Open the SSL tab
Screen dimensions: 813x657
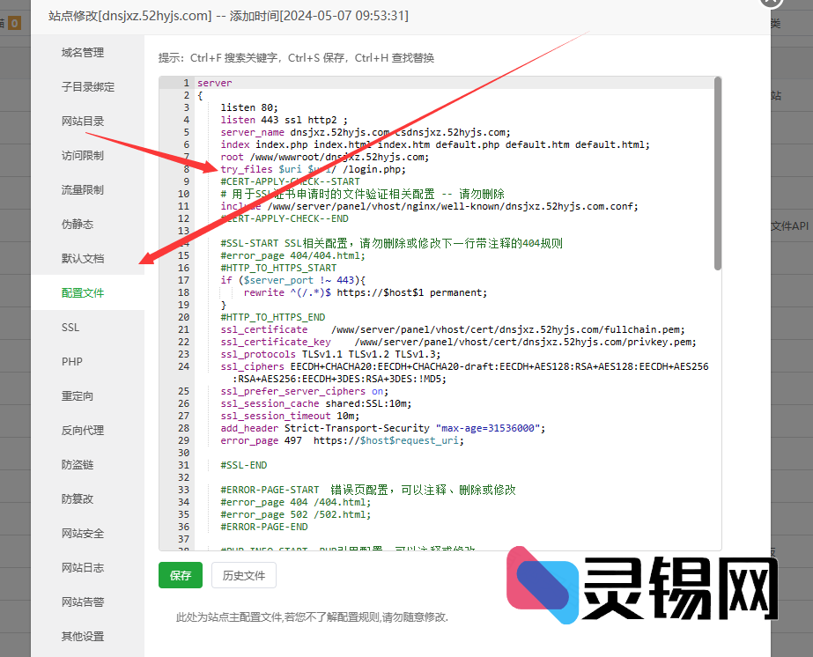[x=70, y=328]
